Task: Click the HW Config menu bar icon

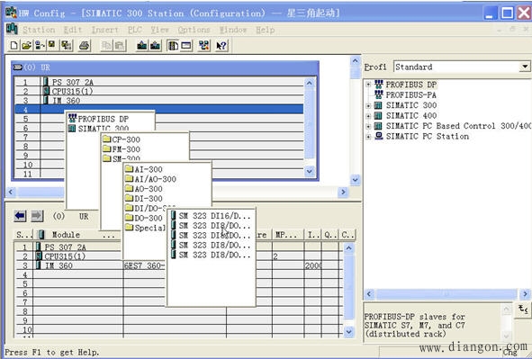Action: click(12, 29)
